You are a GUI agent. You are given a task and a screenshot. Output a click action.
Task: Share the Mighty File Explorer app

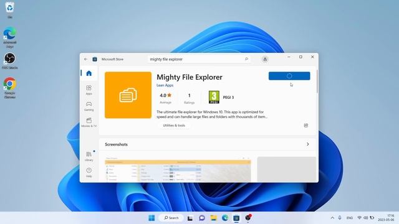306,126
